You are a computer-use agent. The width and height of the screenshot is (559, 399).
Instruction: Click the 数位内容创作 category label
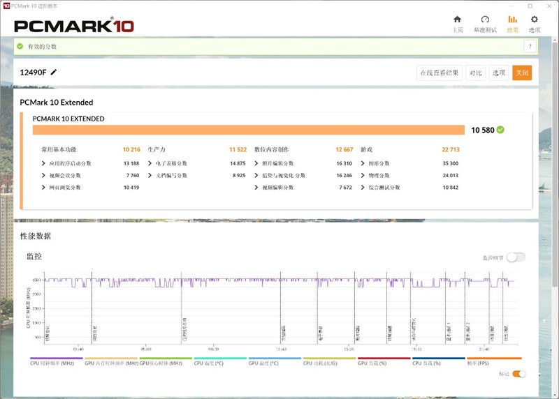tap(272, 149)
